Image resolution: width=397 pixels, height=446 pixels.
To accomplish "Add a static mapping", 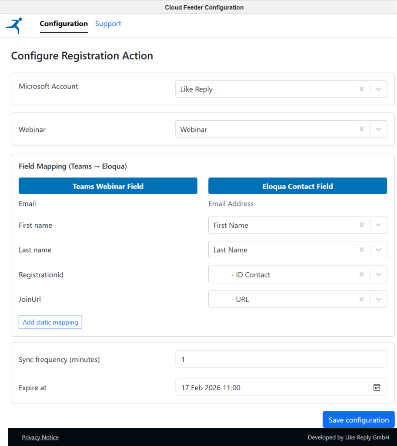I will [x=50, y=322].
